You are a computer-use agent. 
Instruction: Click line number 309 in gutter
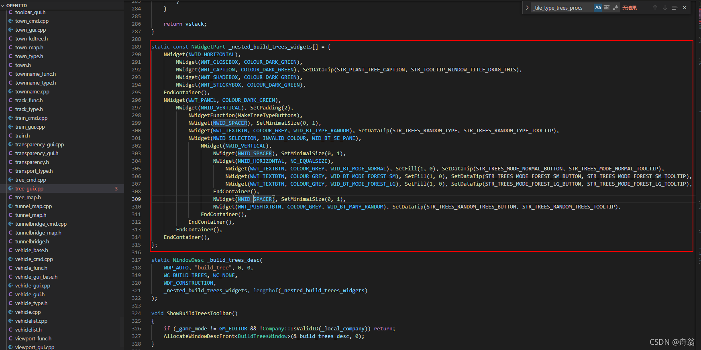pos(137,199)
